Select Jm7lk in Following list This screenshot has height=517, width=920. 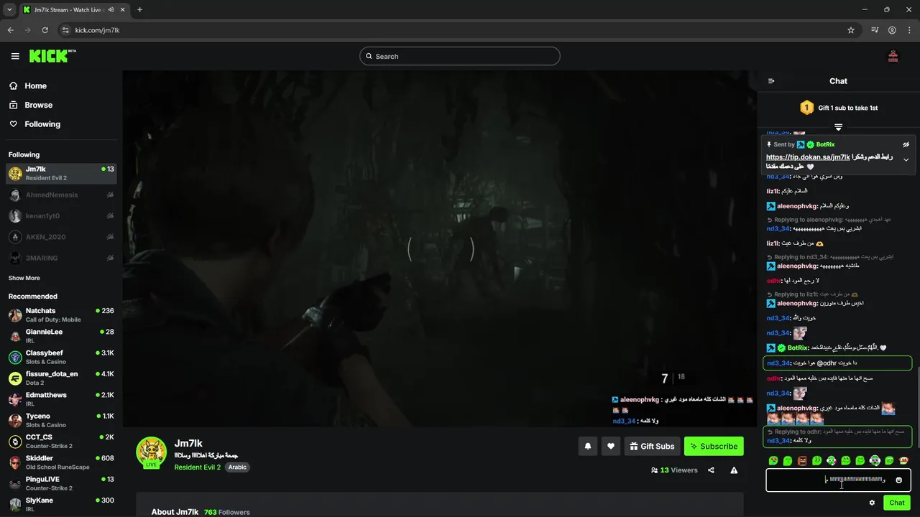[61, 173]
